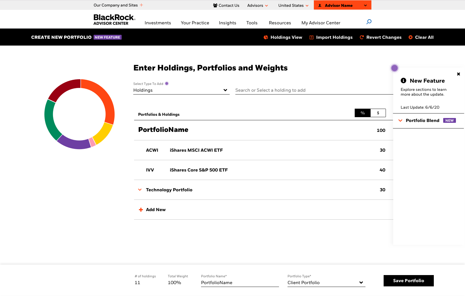This screenshot has width=465, height=296.
Task: Click the Contact Us link
Action: (x=229, y=5)
